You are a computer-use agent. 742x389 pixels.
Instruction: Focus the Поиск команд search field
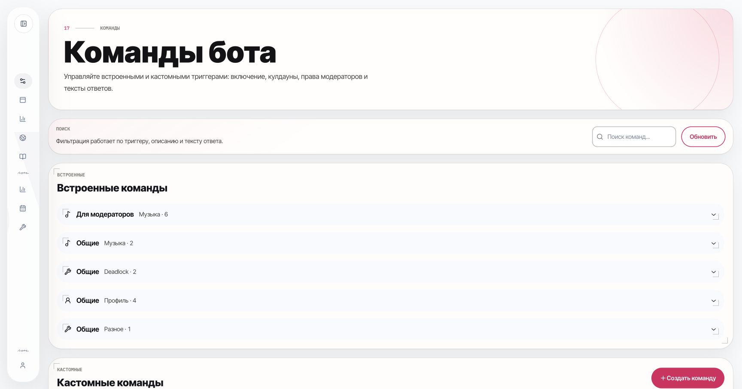634,137
